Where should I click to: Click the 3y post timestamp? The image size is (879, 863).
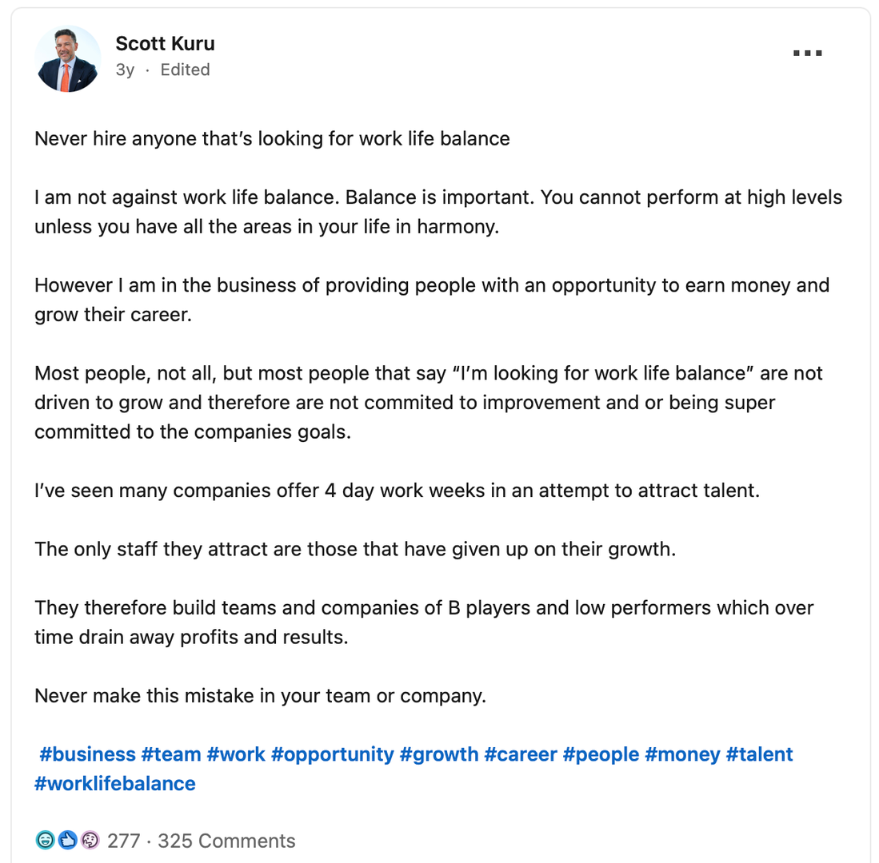pos(125,70)
